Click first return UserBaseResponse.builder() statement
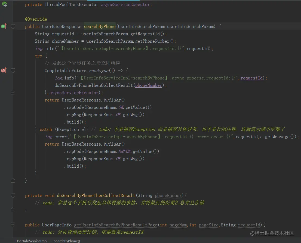This screenshot has height=243, width=301. pos(85,100)
